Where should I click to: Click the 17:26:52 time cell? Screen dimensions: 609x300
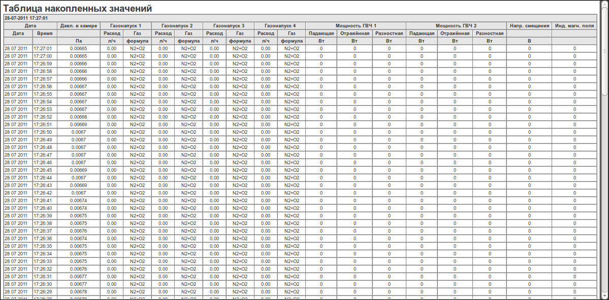tap(43, 117)
